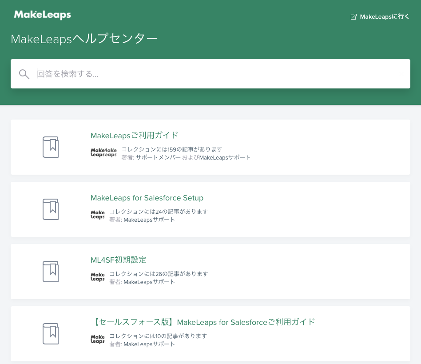Click the MakeLeaps logo in the header
The height and width of the screenshot is (364, 421).
(42, 15)
